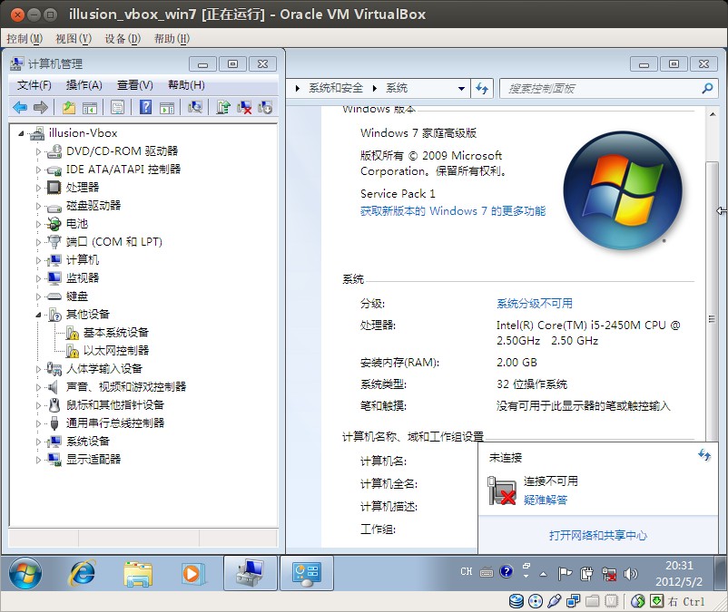
Task: Click the update driver software toolbar icon
Action: click(223, 108)
